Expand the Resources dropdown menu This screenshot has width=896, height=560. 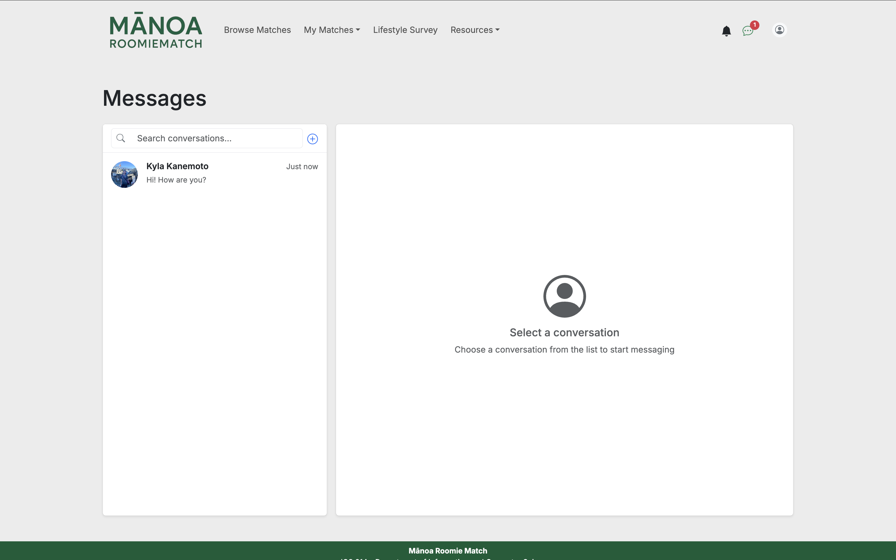(475, 30)
